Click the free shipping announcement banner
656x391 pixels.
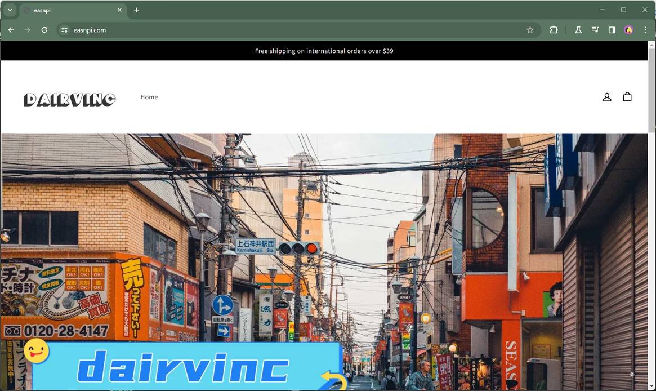tap(324, 51)
